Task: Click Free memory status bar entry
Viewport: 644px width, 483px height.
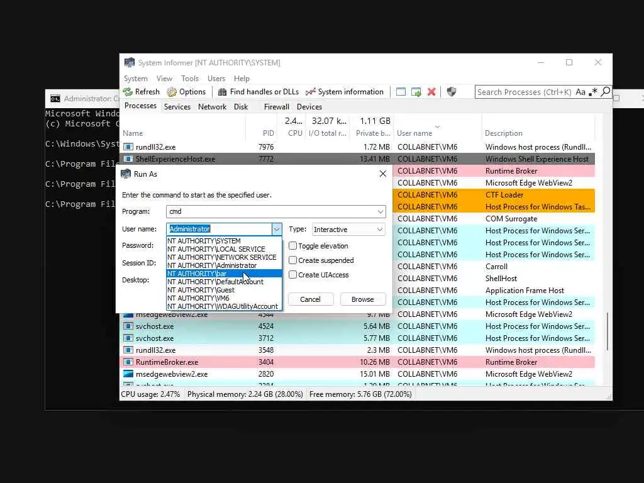Action: pyautogui.click(x=360, y=394)
